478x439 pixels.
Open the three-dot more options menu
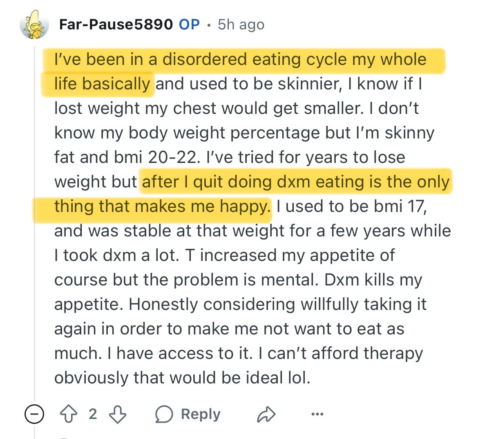tap(317, 414)
